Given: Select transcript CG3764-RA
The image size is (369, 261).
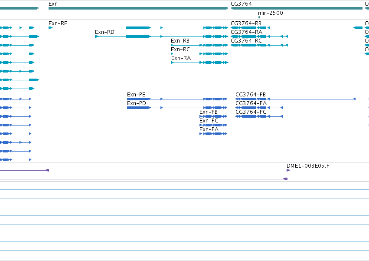Looking at the screenshot, I should click(259, 36).
